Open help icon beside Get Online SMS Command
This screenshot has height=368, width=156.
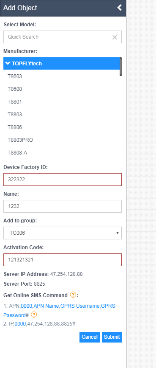[x=73, y=295]
